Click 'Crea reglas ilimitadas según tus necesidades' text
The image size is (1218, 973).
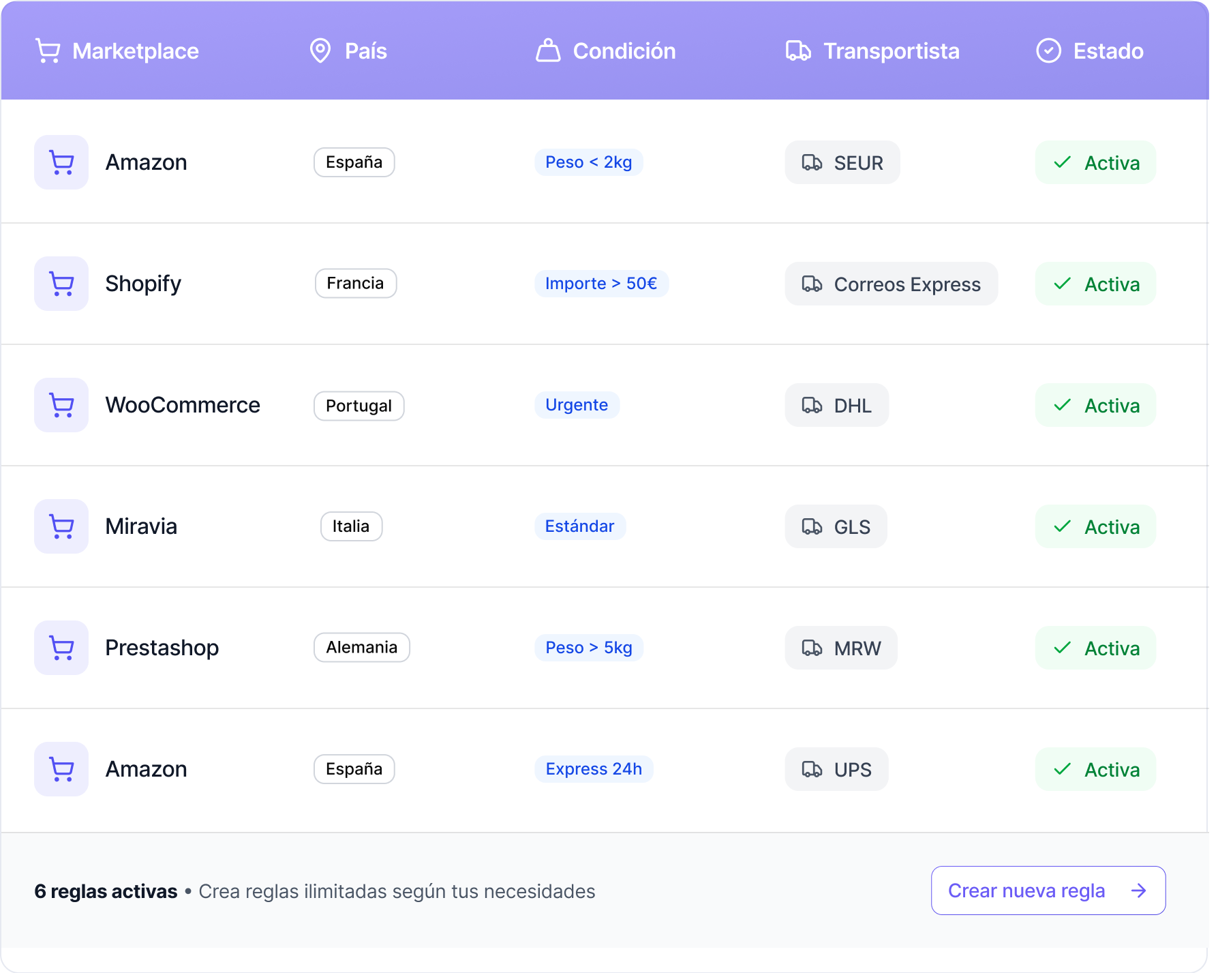pyautogui.click(x=397, y=891)
